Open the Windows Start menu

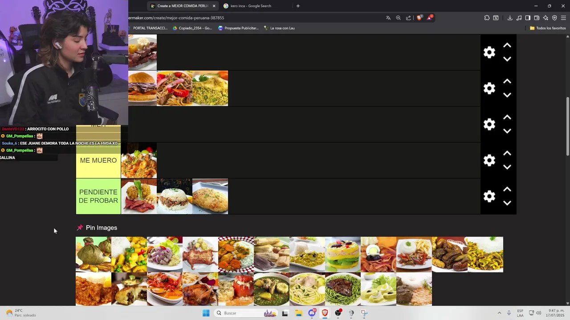point(206,313)
